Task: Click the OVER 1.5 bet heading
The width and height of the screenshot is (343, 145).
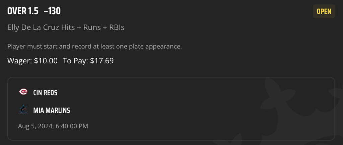Action: point(23,11)
